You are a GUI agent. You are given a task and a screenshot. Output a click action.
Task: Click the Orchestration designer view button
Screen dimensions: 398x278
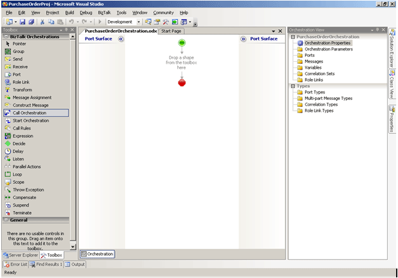97,254
